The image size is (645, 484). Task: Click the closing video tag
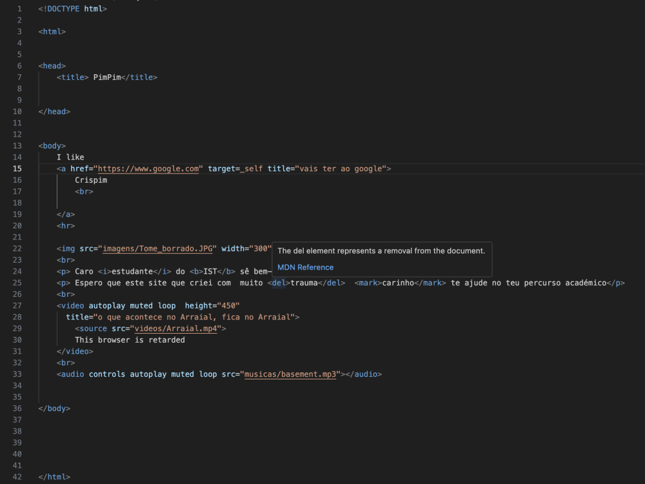[75, 351]
